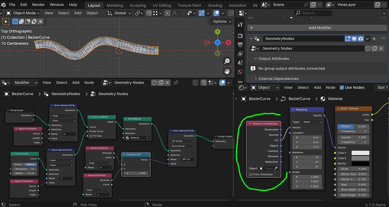
Task: Open the Object Mode dropdown
Action: [x=23, y=13]
